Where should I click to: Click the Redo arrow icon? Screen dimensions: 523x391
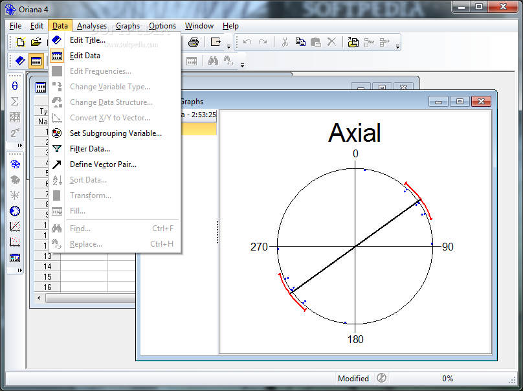(263, 42)
